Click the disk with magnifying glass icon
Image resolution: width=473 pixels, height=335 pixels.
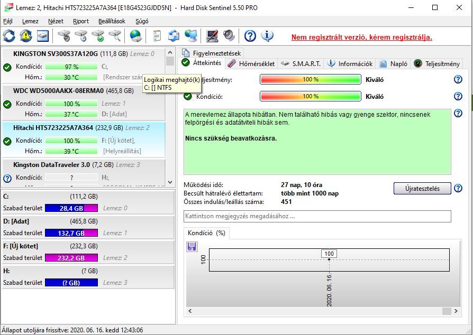(115, 36)
